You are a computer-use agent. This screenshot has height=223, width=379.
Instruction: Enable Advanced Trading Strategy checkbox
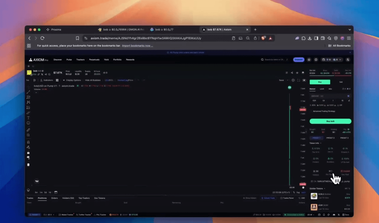pyautogui.click(x=311, y=111)
